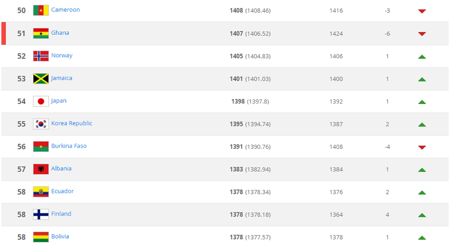Click the Cameroon flag icon
449x246 pixels.
41,10
